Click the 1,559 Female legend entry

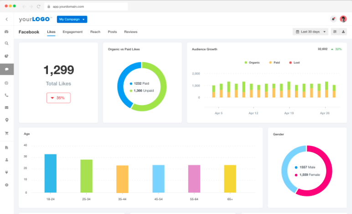[307, 174]
